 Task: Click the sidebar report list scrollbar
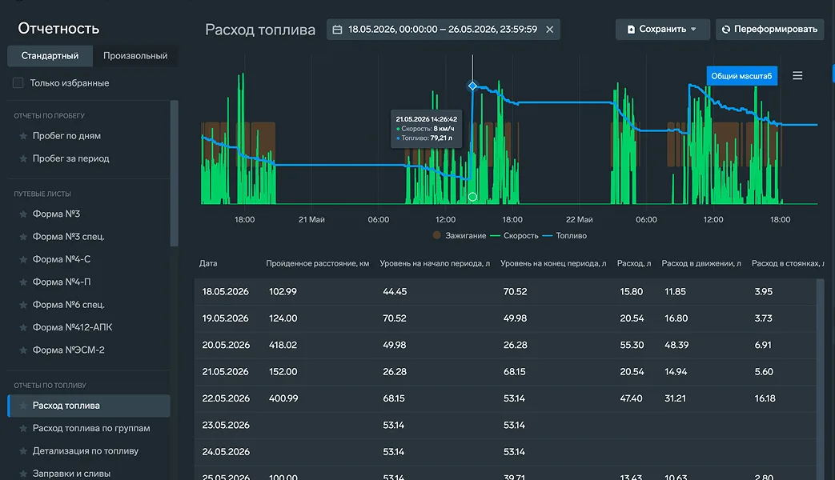175,174
